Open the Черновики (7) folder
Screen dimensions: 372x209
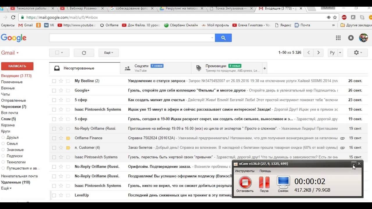pos(14,107)
